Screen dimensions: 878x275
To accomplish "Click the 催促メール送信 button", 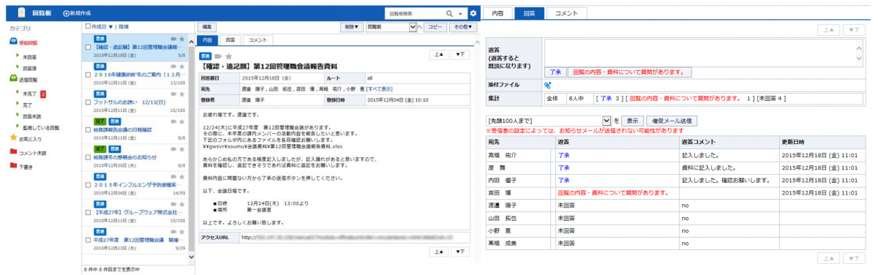I will tap(672, 120).
